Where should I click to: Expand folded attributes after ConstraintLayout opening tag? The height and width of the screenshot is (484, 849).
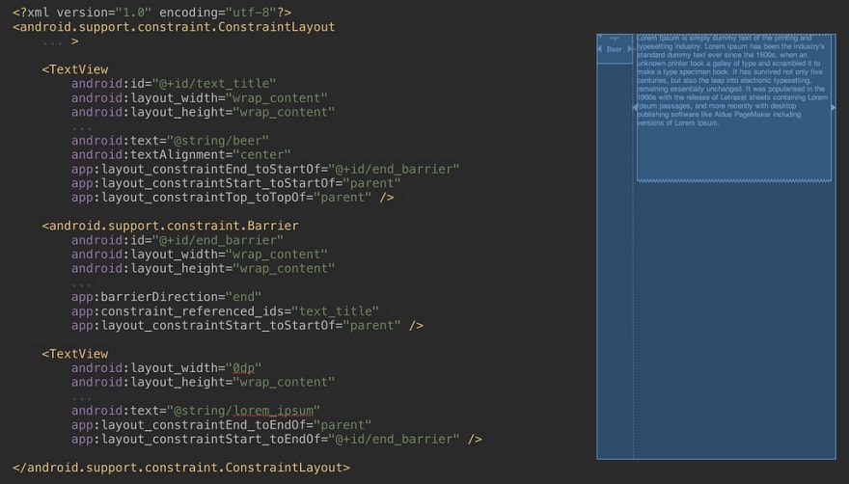pos(52,42)
